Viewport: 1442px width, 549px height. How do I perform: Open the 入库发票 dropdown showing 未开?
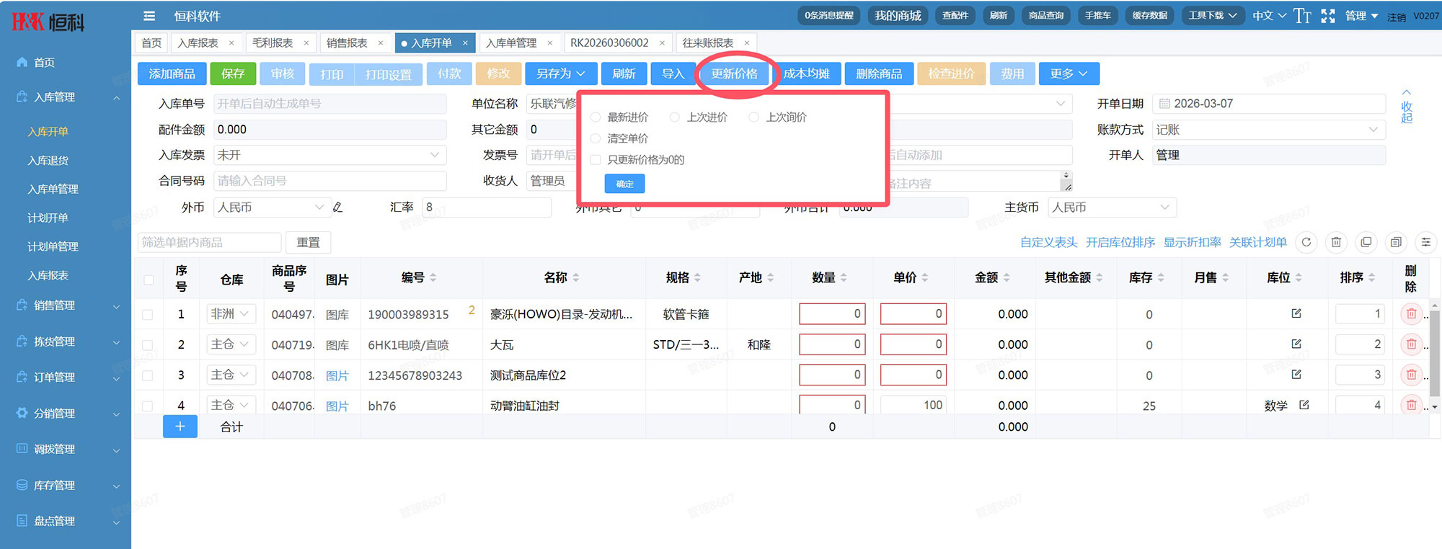pos(329,155)
